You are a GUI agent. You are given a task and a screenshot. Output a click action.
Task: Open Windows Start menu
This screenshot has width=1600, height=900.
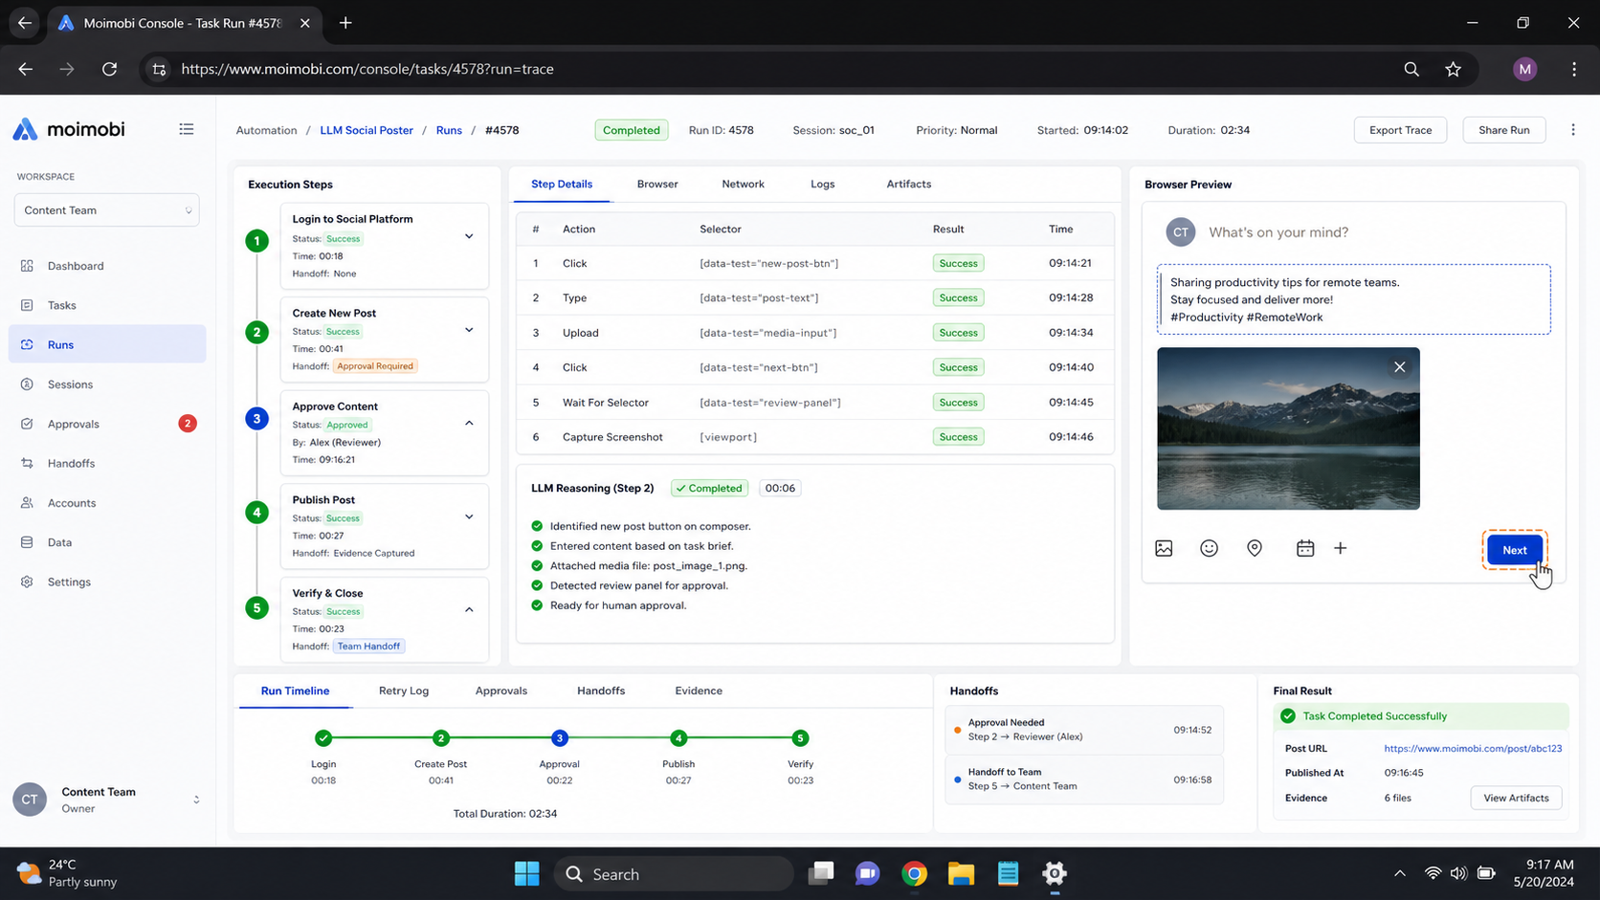(526, 873)
